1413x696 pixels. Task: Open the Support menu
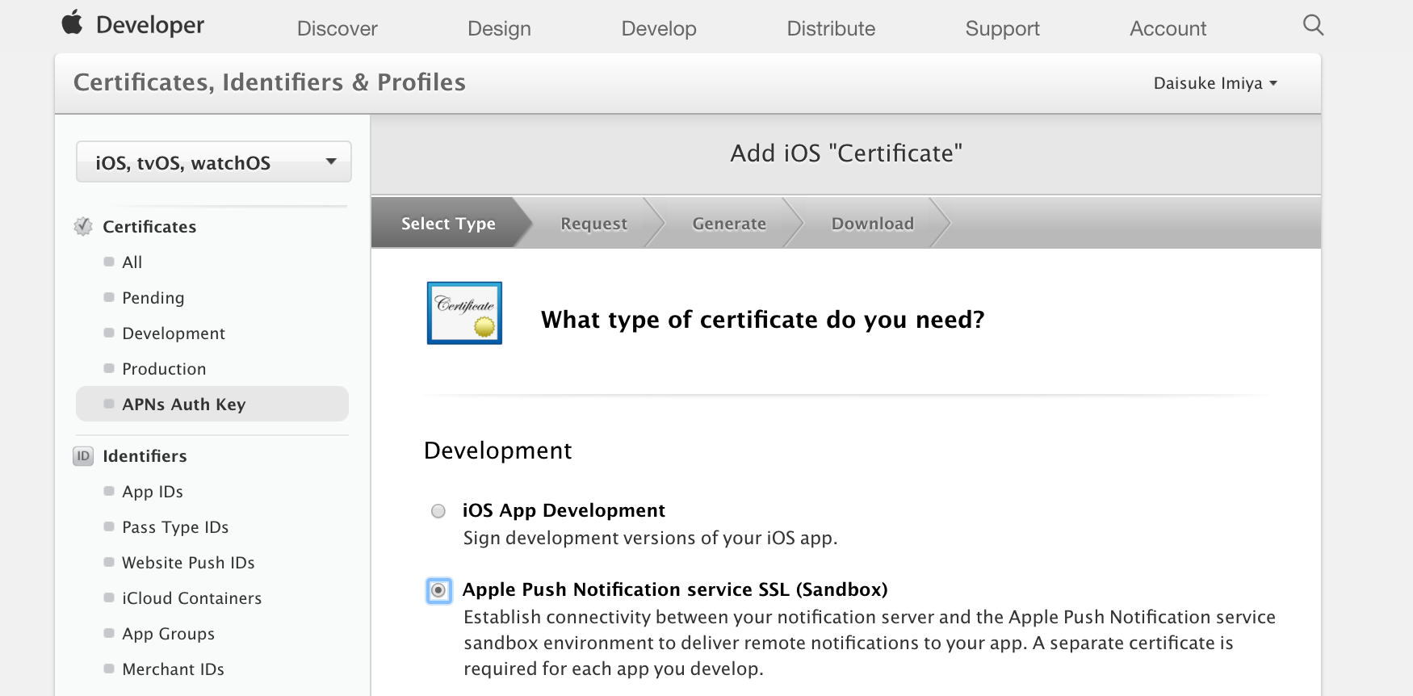click(1002, 29)
